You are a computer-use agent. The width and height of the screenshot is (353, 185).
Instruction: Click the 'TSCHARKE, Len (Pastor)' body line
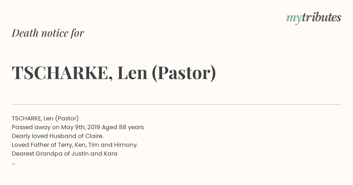point(45,118)
